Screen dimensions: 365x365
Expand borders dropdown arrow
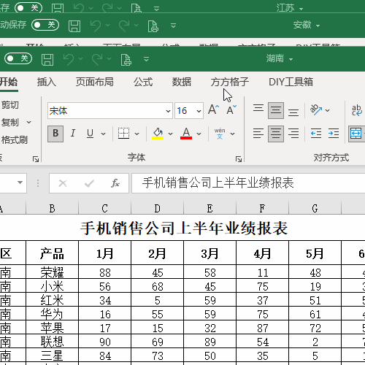coord(137,134)
